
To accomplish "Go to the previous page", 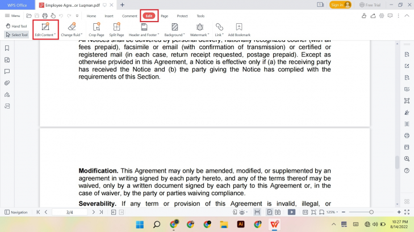I will click(46, 212).
